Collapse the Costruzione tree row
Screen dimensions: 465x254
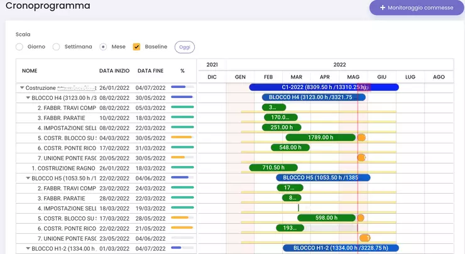(x=22, y=88)
